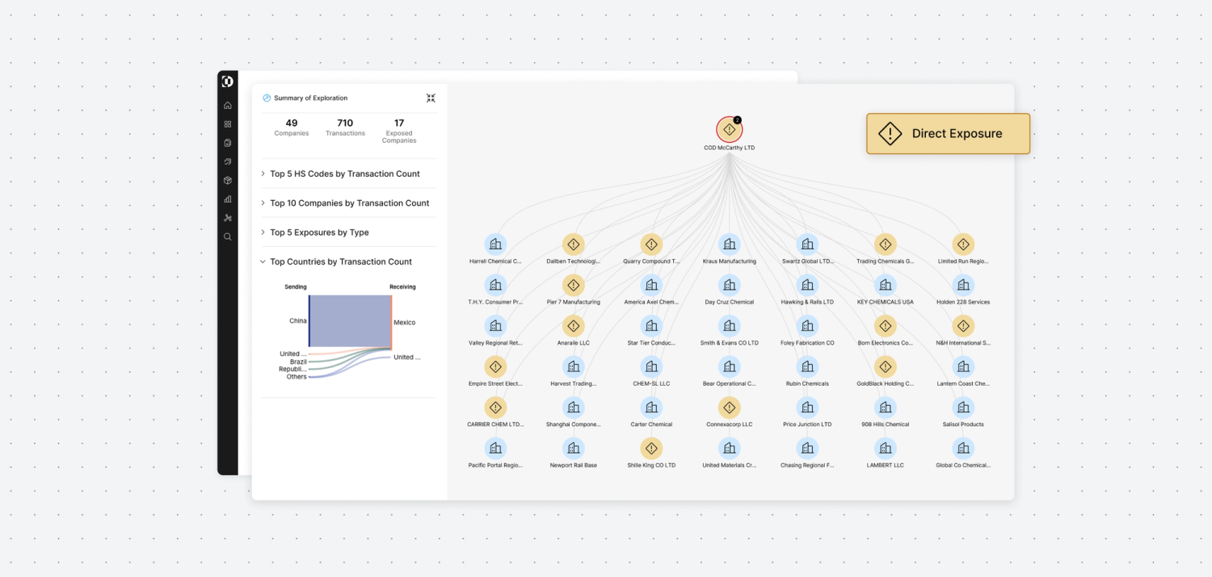Select the KEY CHEMICALS USA node
This screenshot has height=577, width=1212.
[886, 285]
